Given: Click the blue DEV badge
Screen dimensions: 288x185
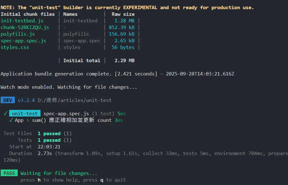Looking at the screenshot, I should click(x=8, y=100).
